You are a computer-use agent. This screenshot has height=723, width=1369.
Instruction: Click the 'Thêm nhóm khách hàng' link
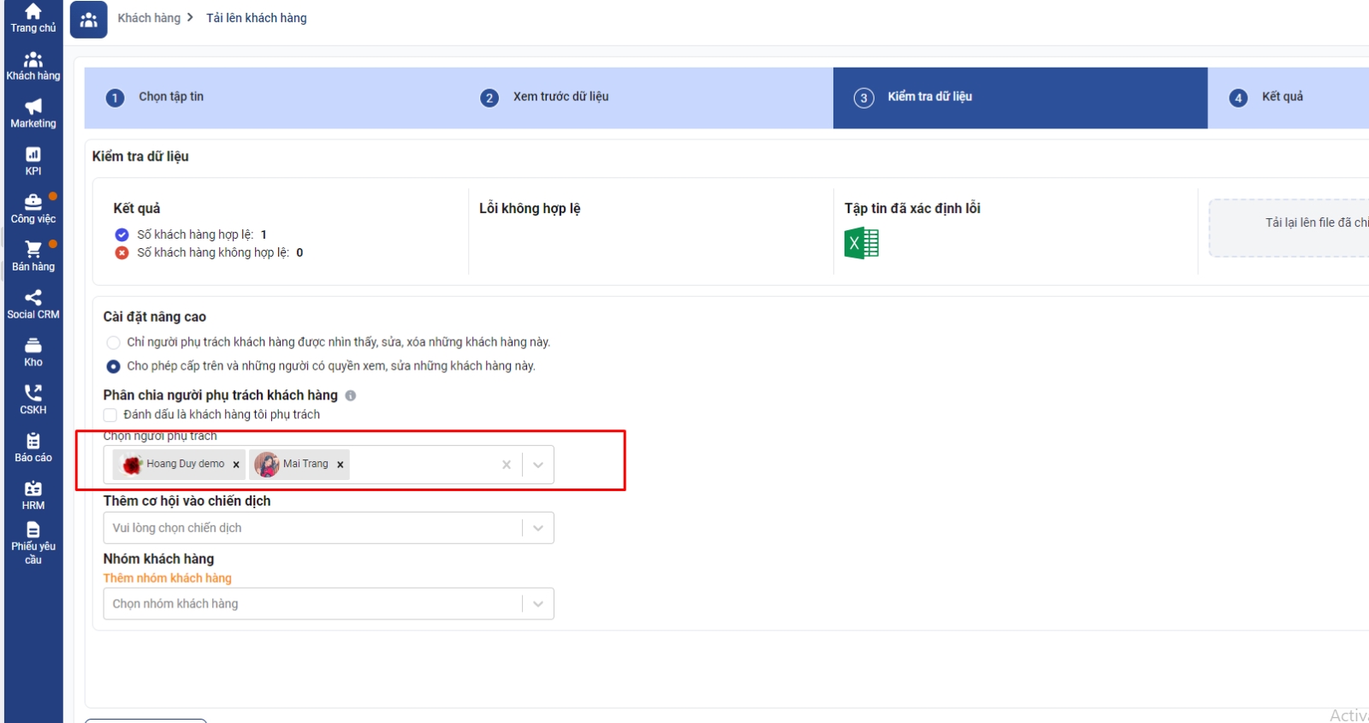pyautogui.click(x=168, y=578)
